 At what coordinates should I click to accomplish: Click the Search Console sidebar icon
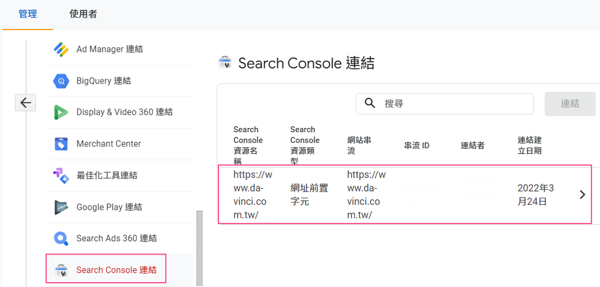tap(61, 270)
